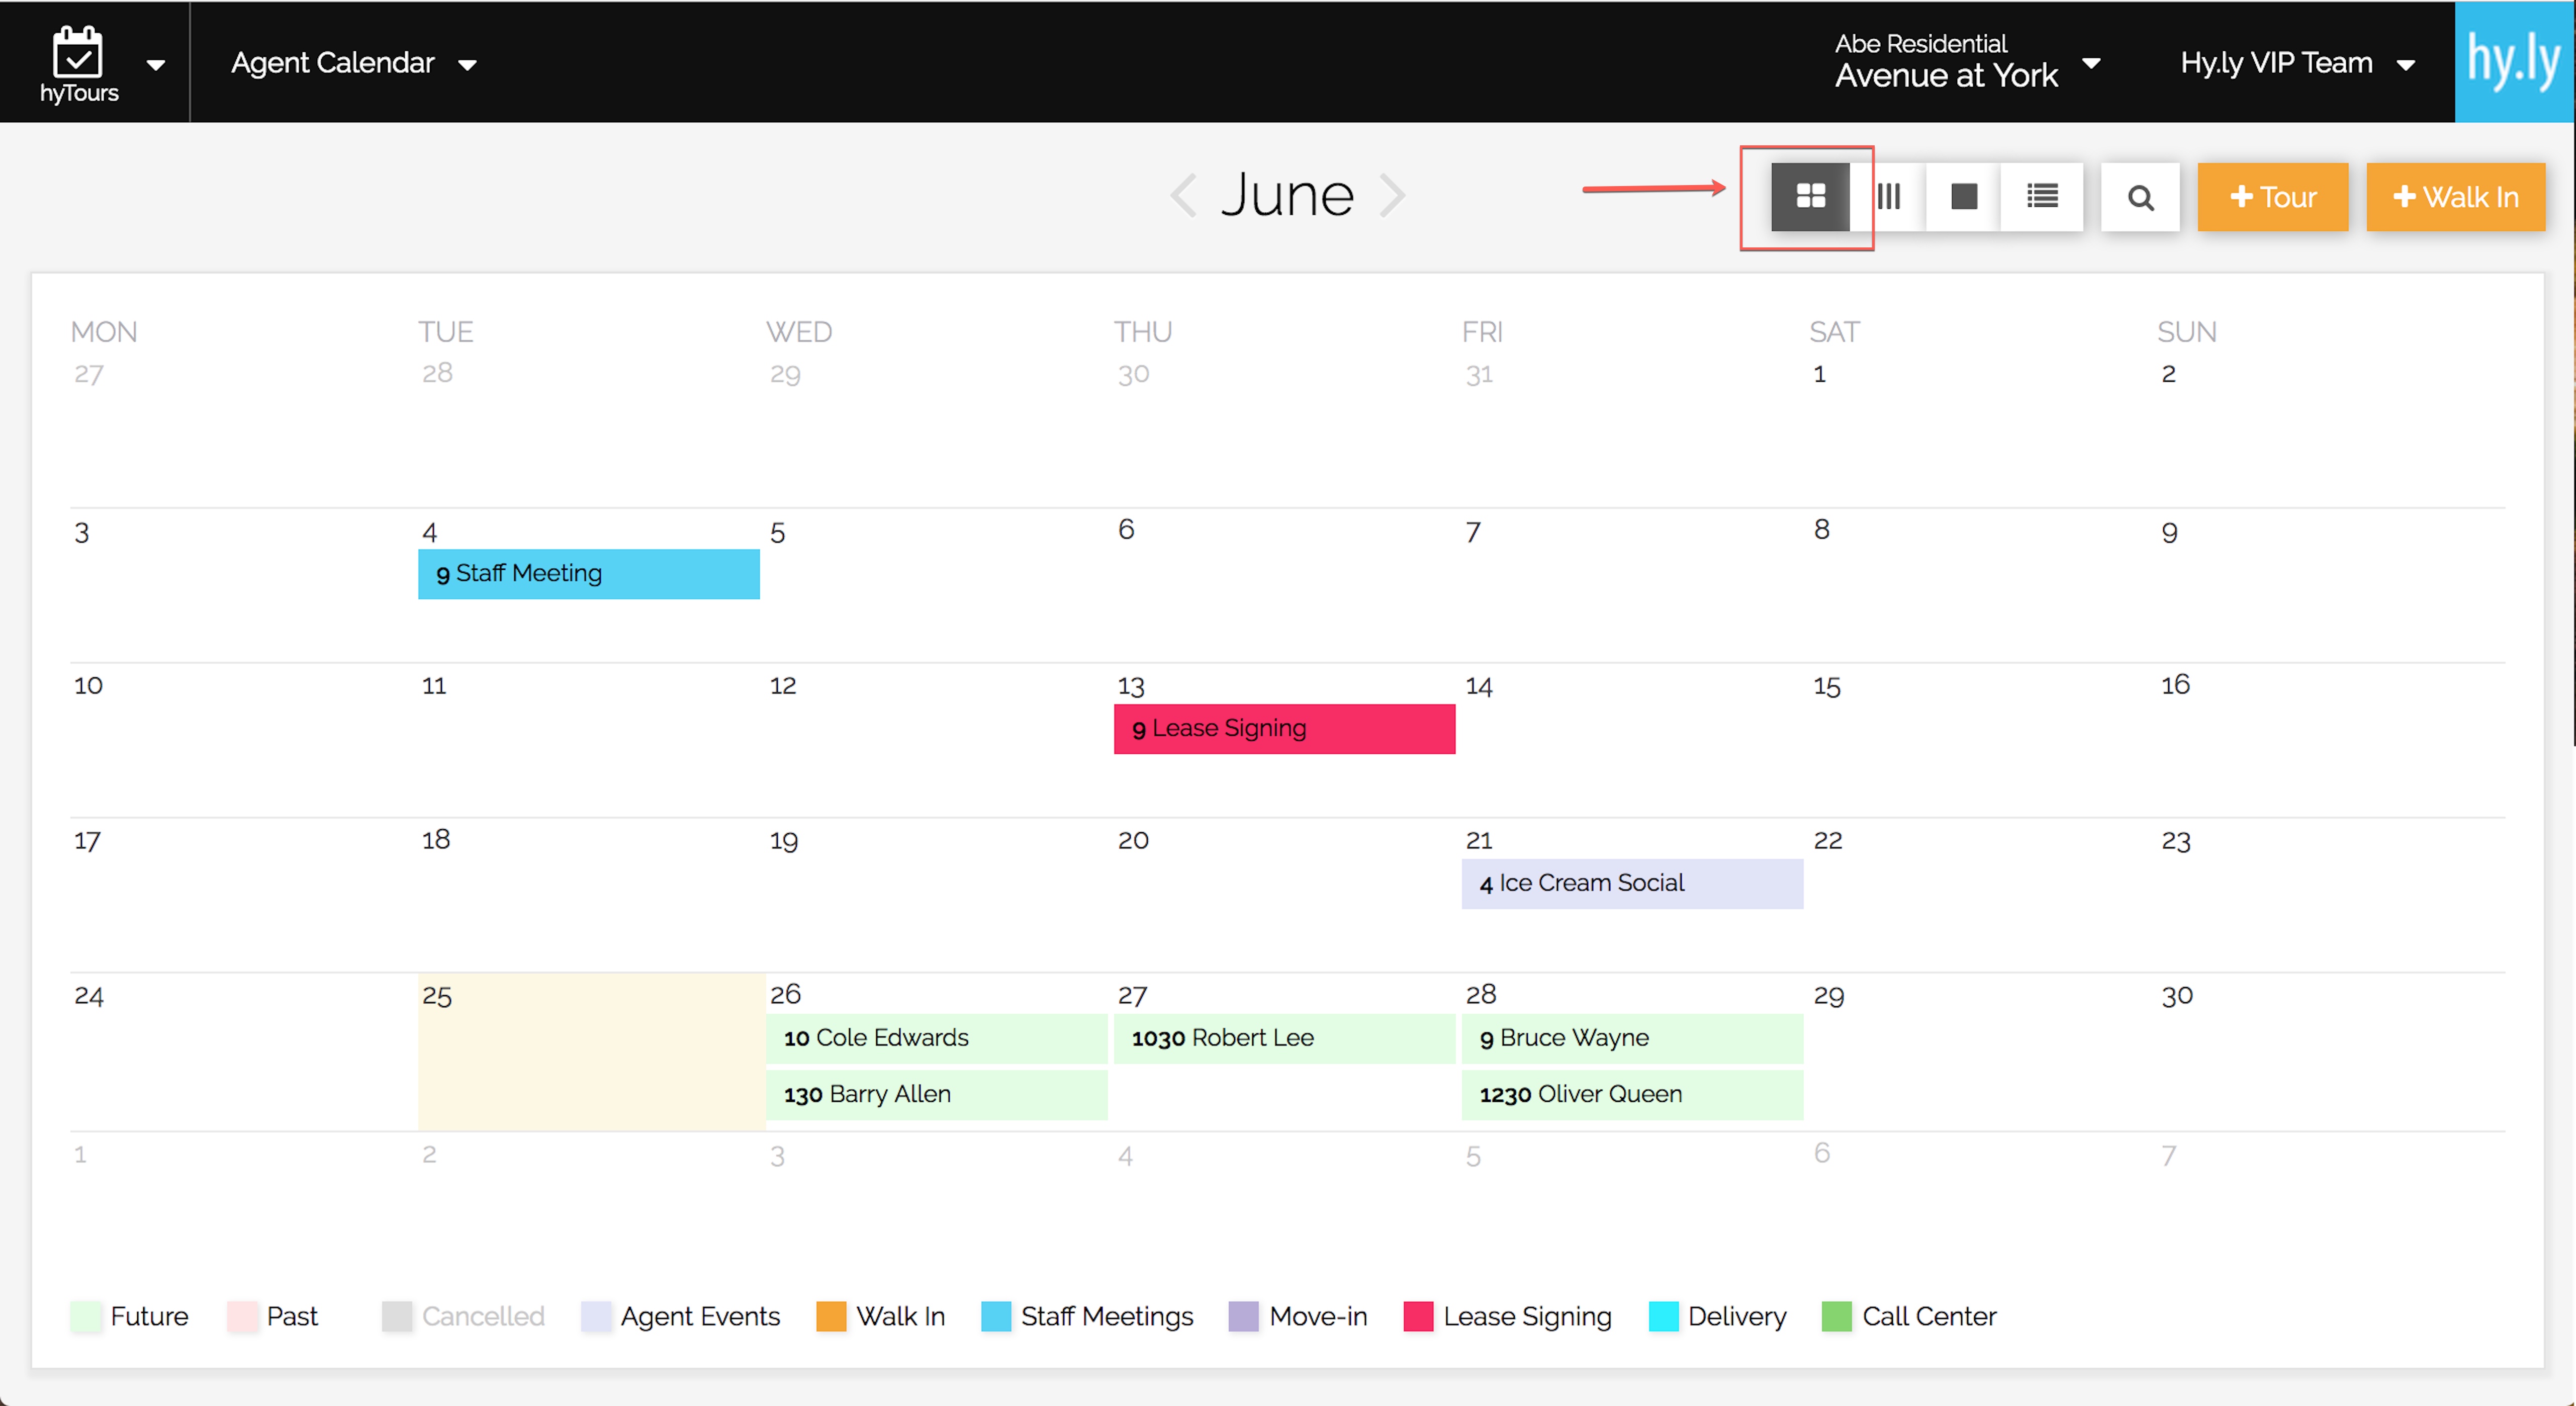2576x1406 pixels.
Task: Switch to month grid view icon
Action: coord(1810,196)
